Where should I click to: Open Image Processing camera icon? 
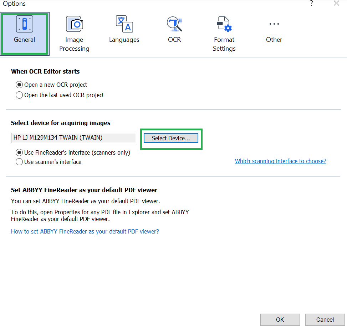tap(74, 24)
